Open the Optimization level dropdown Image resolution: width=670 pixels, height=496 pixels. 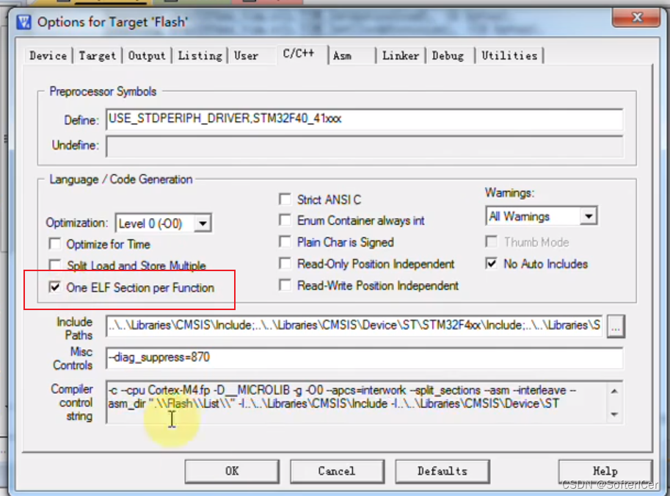point(203,222)
